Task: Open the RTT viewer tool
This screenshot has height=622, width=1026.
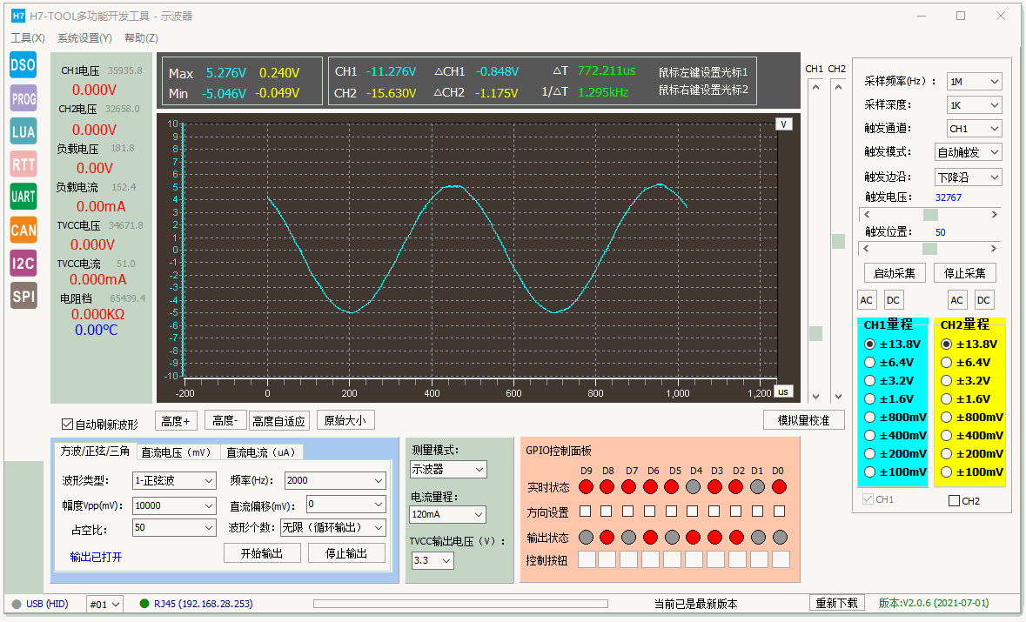Action: [23, 164]
